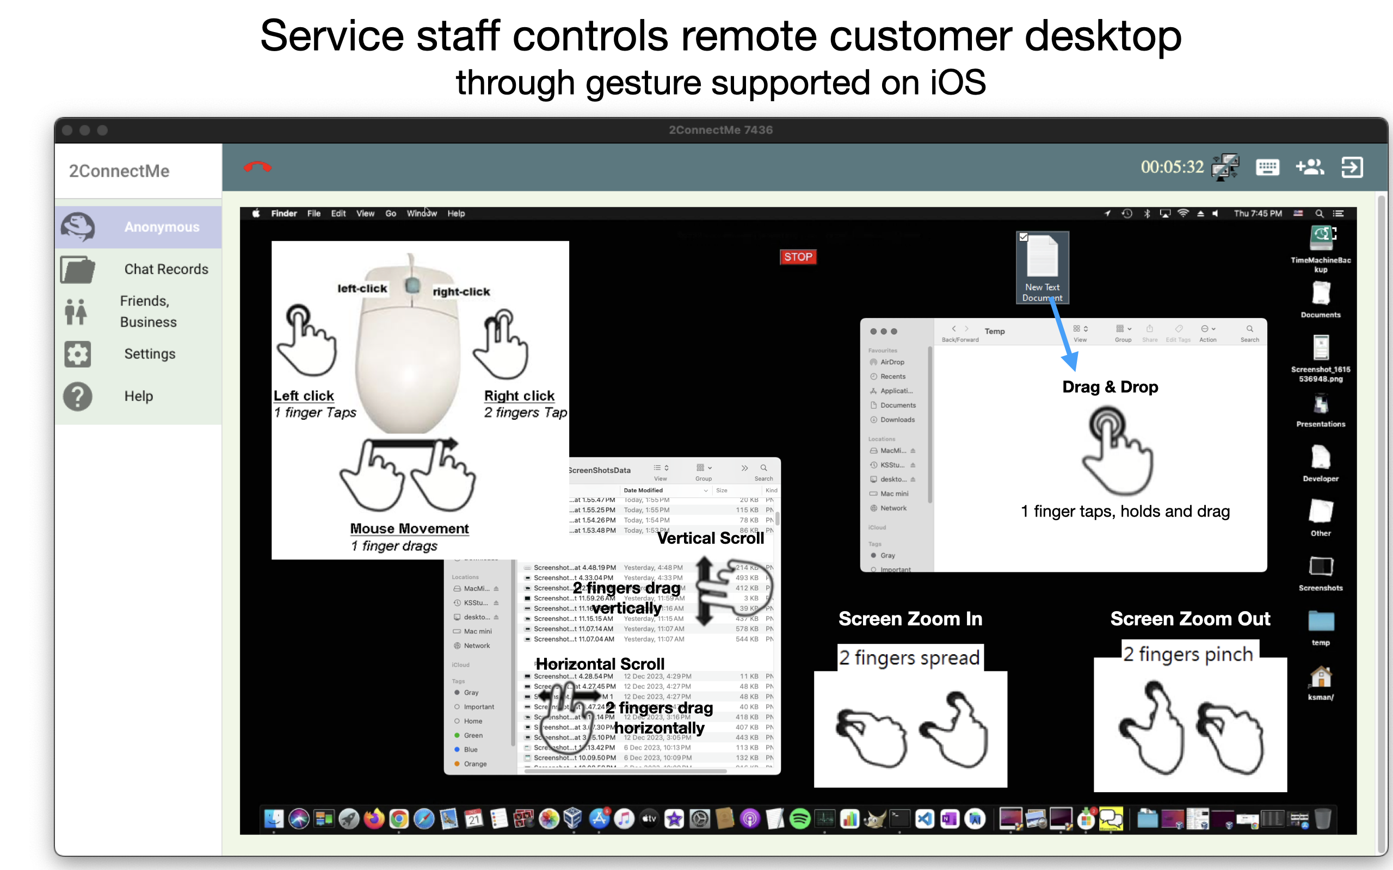Open the View menu in remote menu bar
The height and width of the screenshot is (870, 1393).
point(365,214)
